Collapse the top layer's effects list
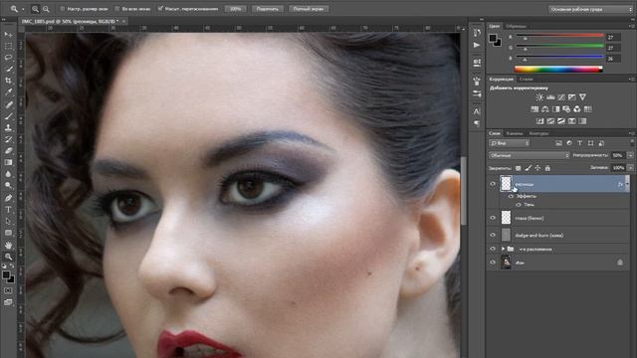Screen dimensions: 637x358 (x=627, y=184)
